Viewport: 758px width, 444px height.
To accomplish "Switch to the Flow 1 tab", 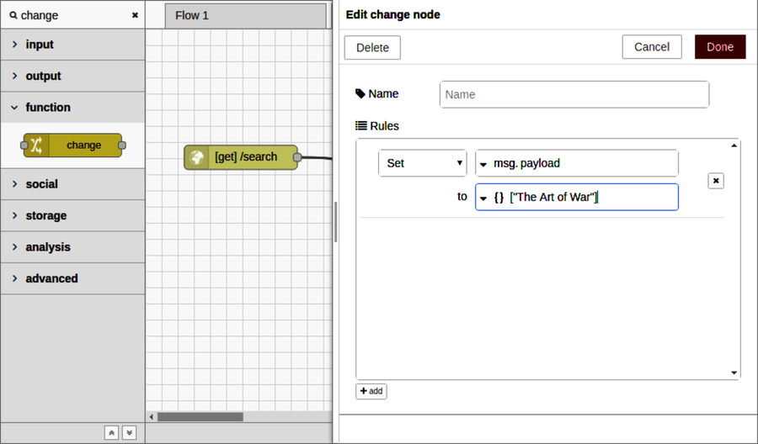I will pos(246,16).
